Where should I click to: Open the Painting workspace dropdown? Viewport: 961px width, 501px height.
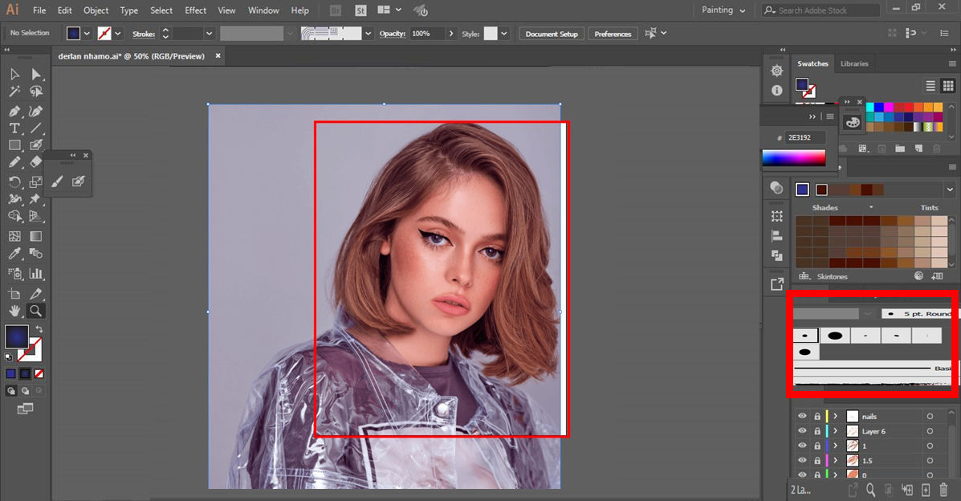point(723,10)
